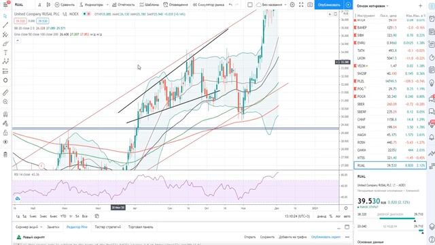Select SBER in the watchlist
This screenshot has width=435, height=245.
[389, 104]
